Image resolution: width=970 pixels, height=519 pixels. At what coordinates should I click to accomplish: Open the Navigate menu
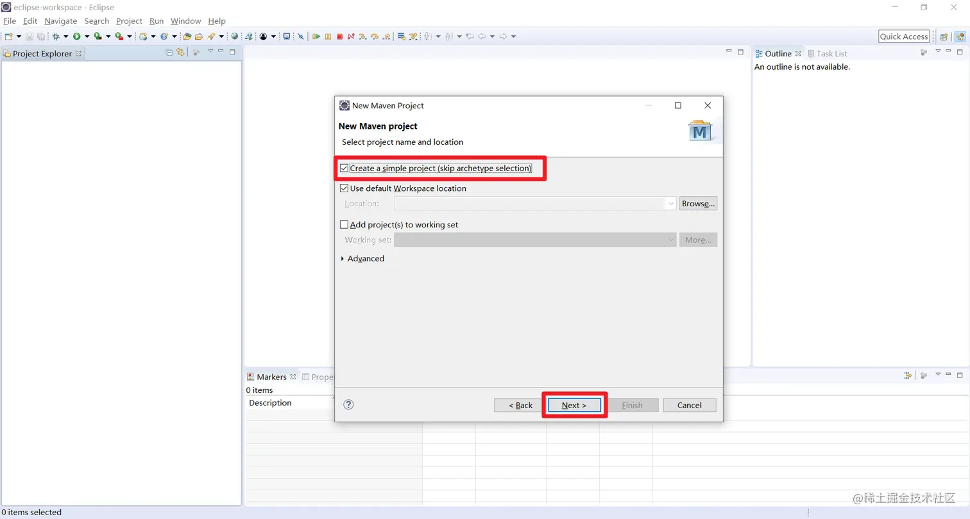(61, 21)
